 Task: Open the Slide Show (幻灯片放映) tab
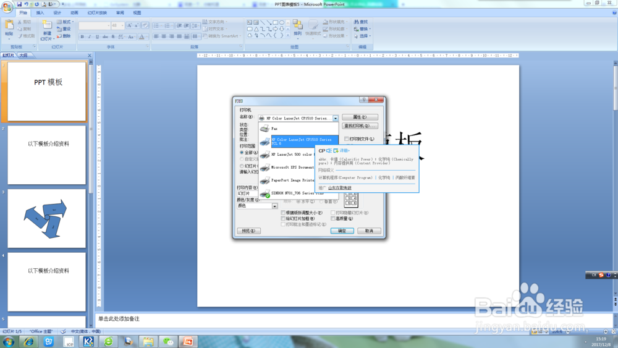click(x=97, y=12)
